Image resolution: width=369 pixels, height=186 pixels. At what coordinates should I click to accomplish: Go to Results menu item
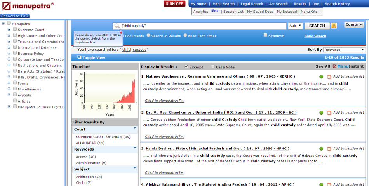[x=300, y=4]
